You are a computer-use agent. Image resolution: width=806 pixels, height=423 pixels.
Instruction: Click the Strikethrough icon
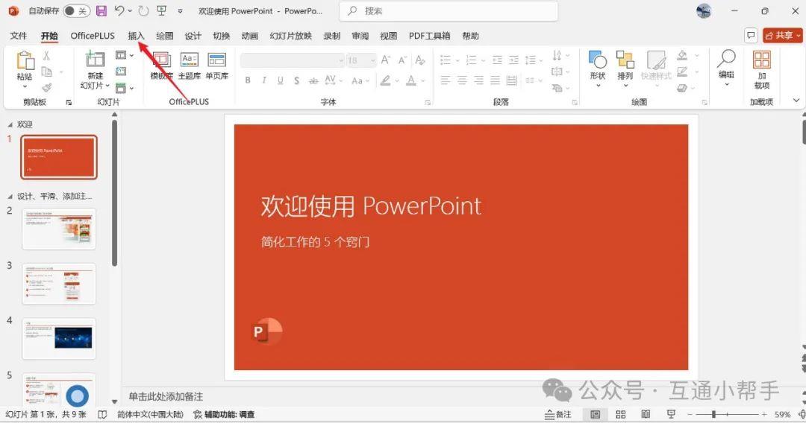tap(313, 80)
